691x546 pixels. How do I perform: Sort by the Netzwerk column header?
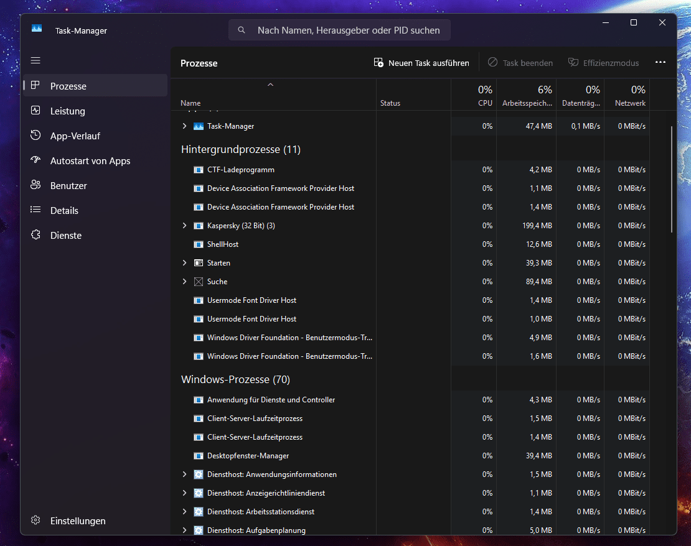coord(627,95)
